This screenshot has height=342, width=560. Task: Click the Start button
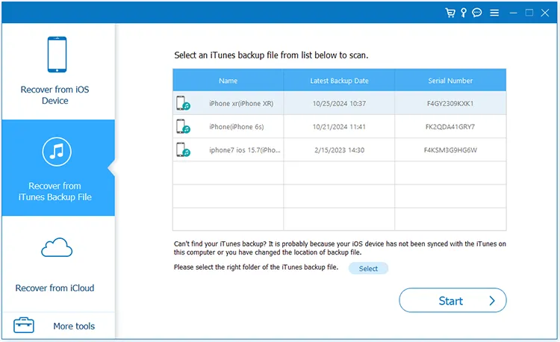(452, 301)
